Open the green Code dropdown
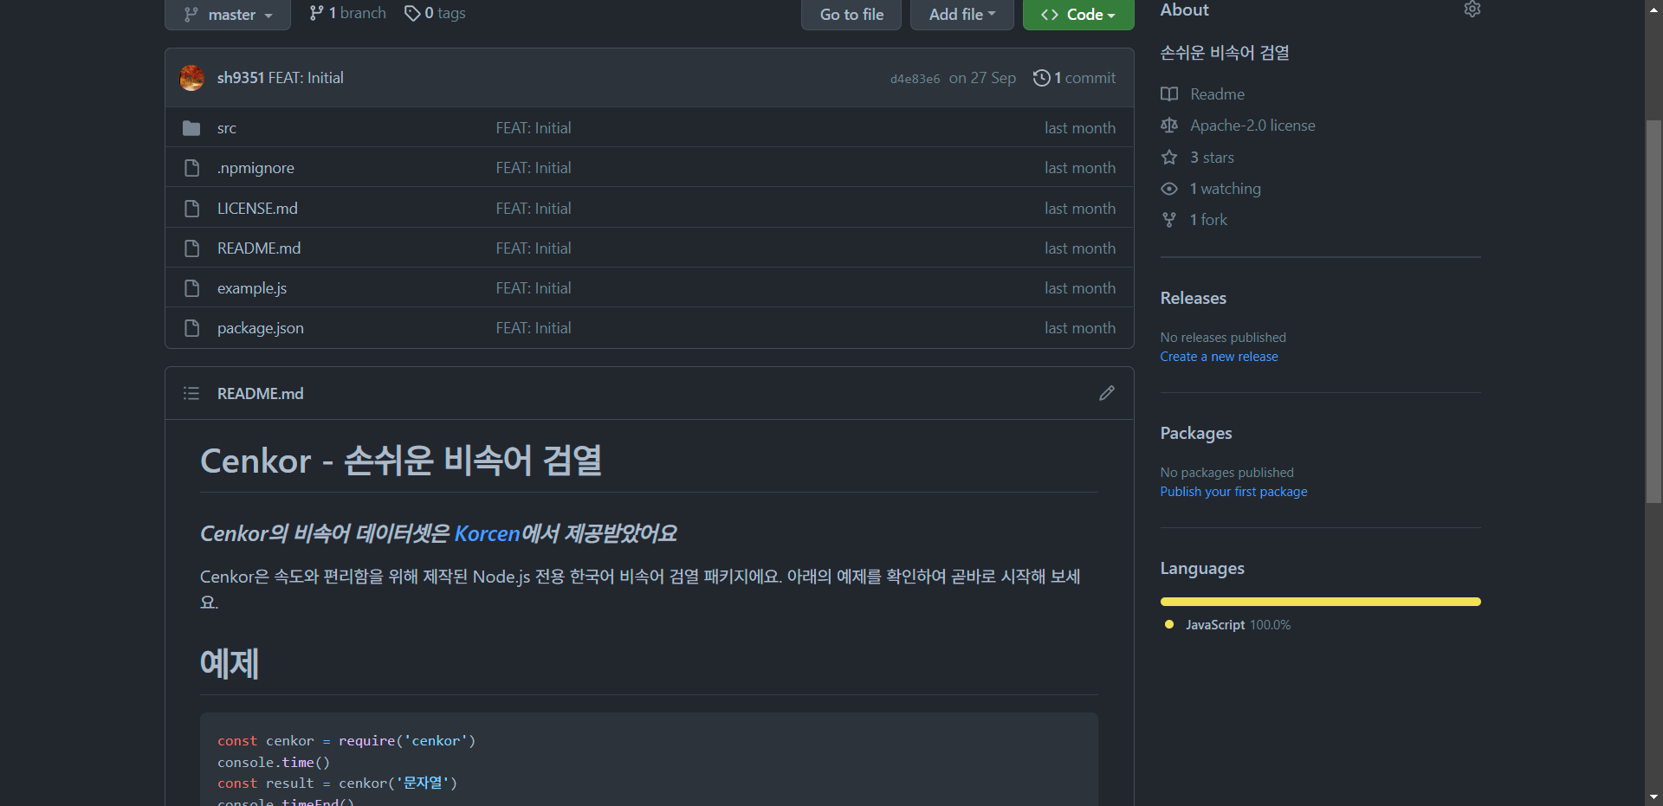Viewport: 1663px width, 806px height. tap(1077, 15)
